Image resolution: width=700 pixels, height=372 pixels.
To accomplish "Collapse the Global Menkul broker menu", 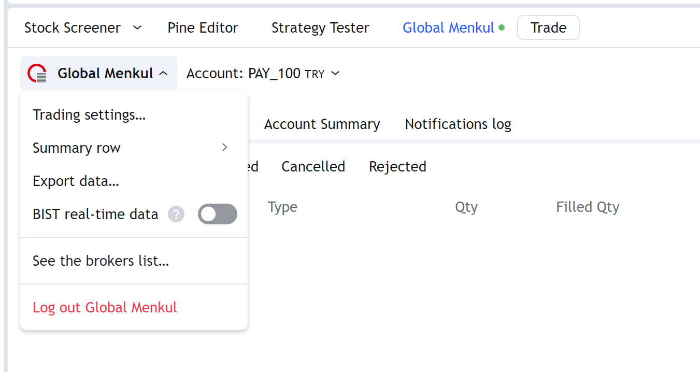I will coord(163,74).
